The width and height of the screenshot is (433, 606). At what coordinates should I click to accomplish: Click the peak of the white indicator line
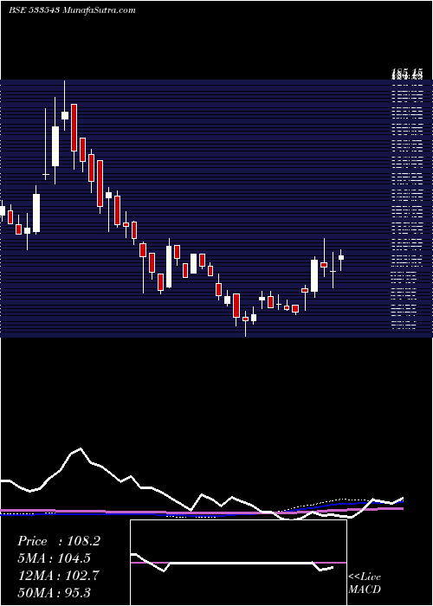(81, 448)
